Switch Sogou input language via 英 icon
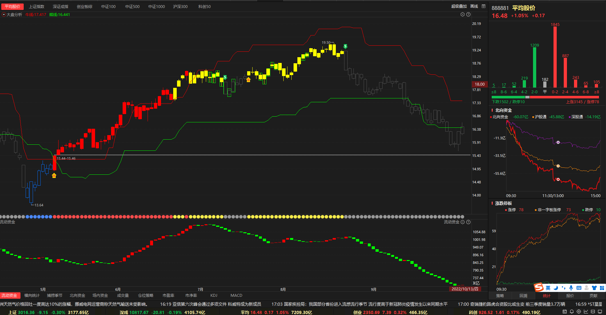Image resolution: width=606 pixels, height=315 pixels. click(x=548, y=288)
